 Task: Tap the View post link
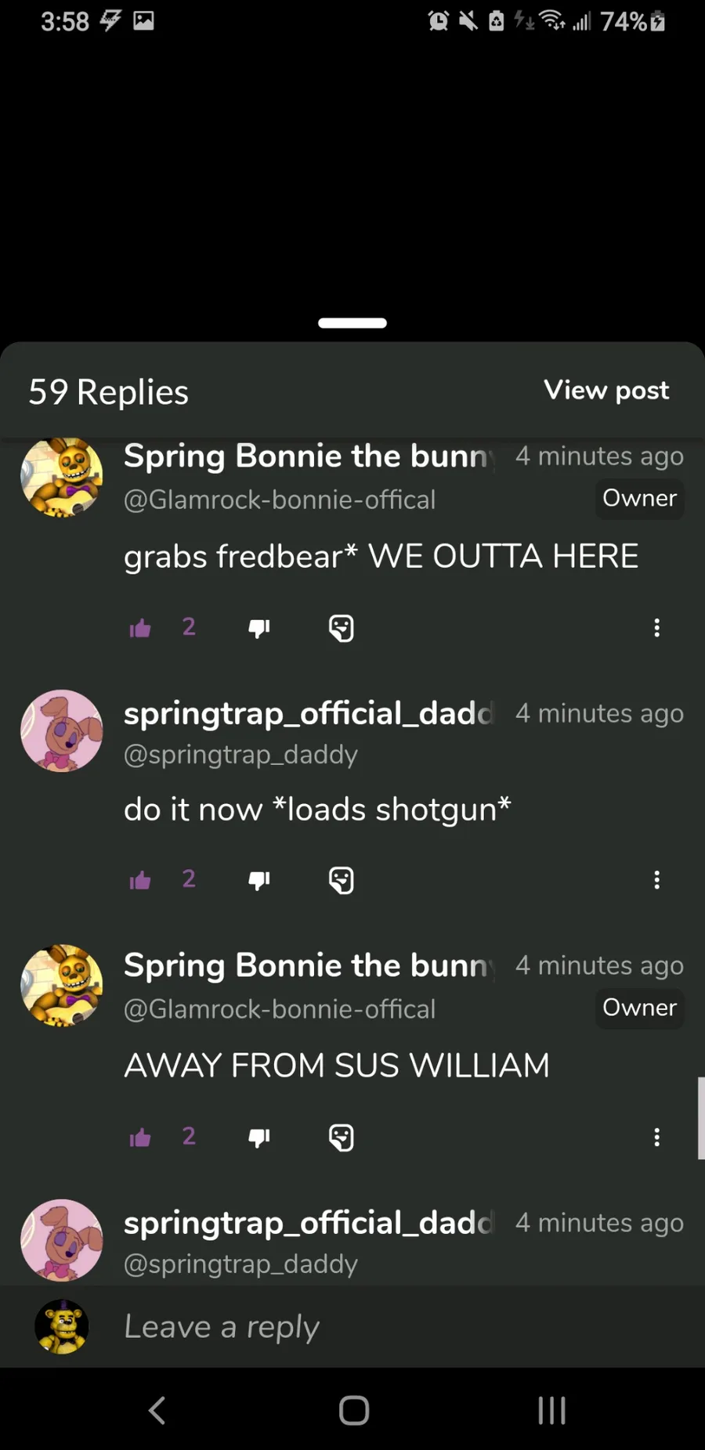tap(606, 390)
